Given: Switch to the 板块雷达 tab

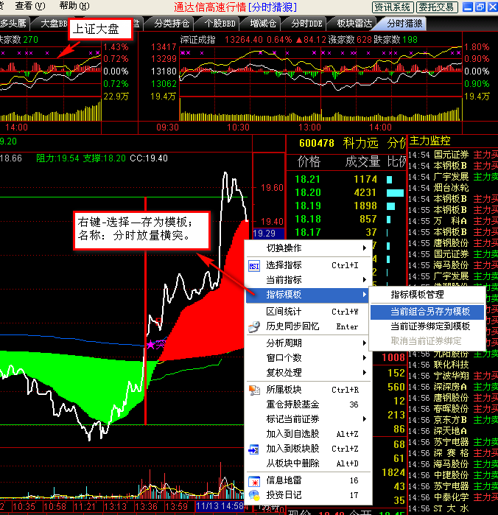Looking at the screenshot, I should point(354,24).
